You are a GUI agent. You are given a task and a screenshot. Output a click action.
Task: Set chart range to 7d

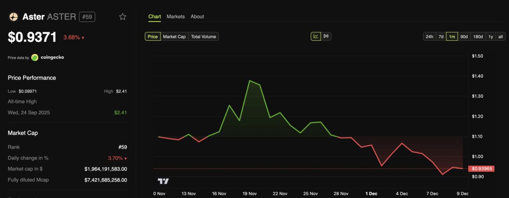pos(441,36)
